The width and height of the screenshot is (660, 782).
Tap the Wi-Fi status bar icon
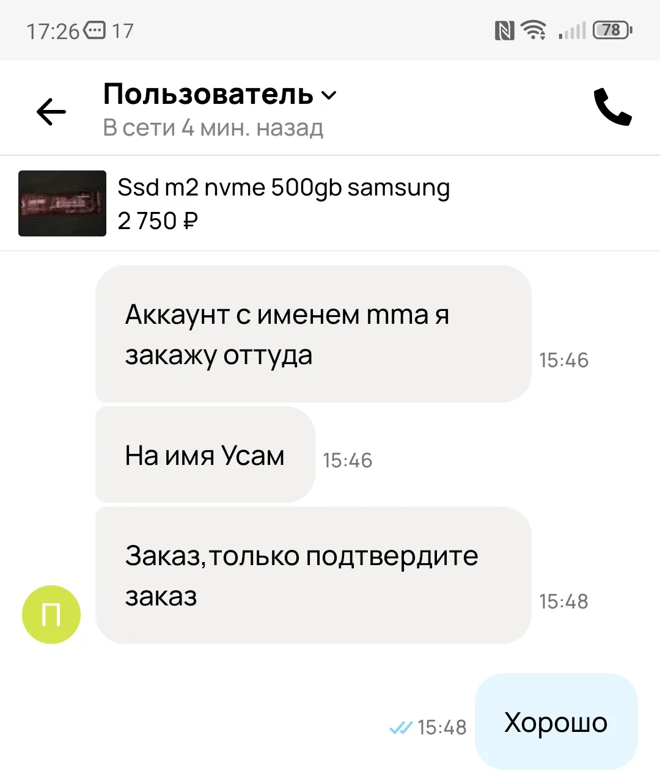click(533, 30)
